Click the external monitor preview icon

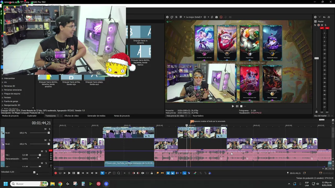click(172, 17)
